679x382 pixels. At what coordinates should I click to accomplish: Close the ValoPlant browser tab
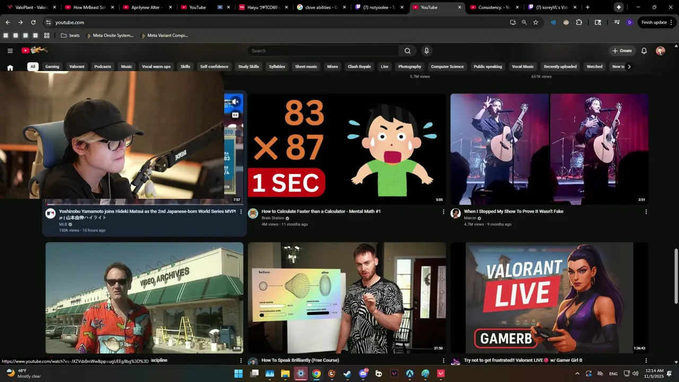point(54,7)
